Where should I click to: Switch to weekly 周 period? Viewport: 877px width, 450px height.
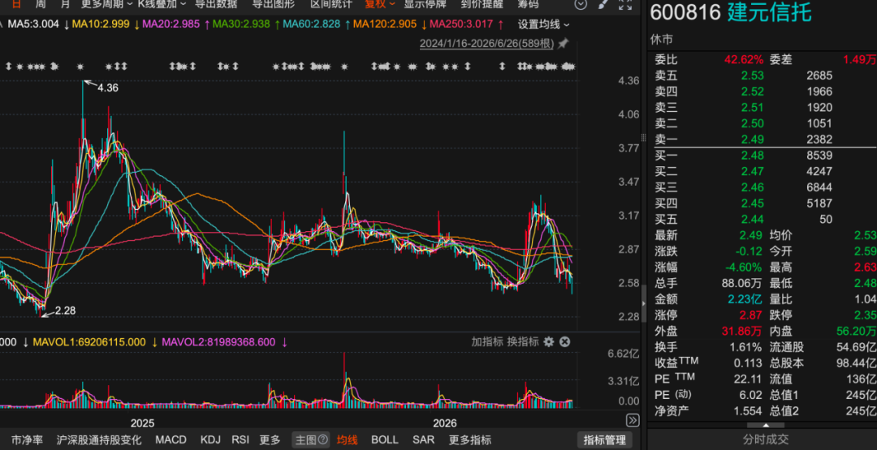point(41,5)
